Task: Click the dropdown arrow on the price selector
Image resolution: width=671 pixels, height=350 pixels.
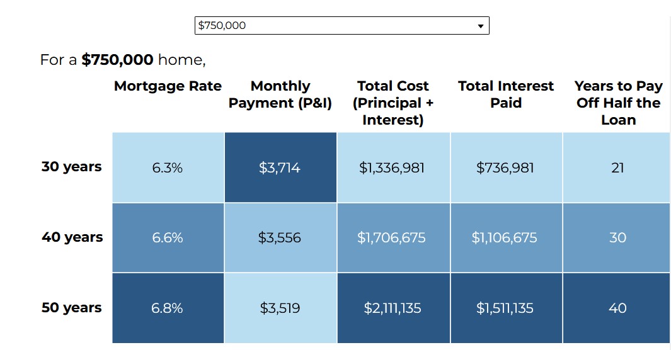Action: click(x=481, y=26)
